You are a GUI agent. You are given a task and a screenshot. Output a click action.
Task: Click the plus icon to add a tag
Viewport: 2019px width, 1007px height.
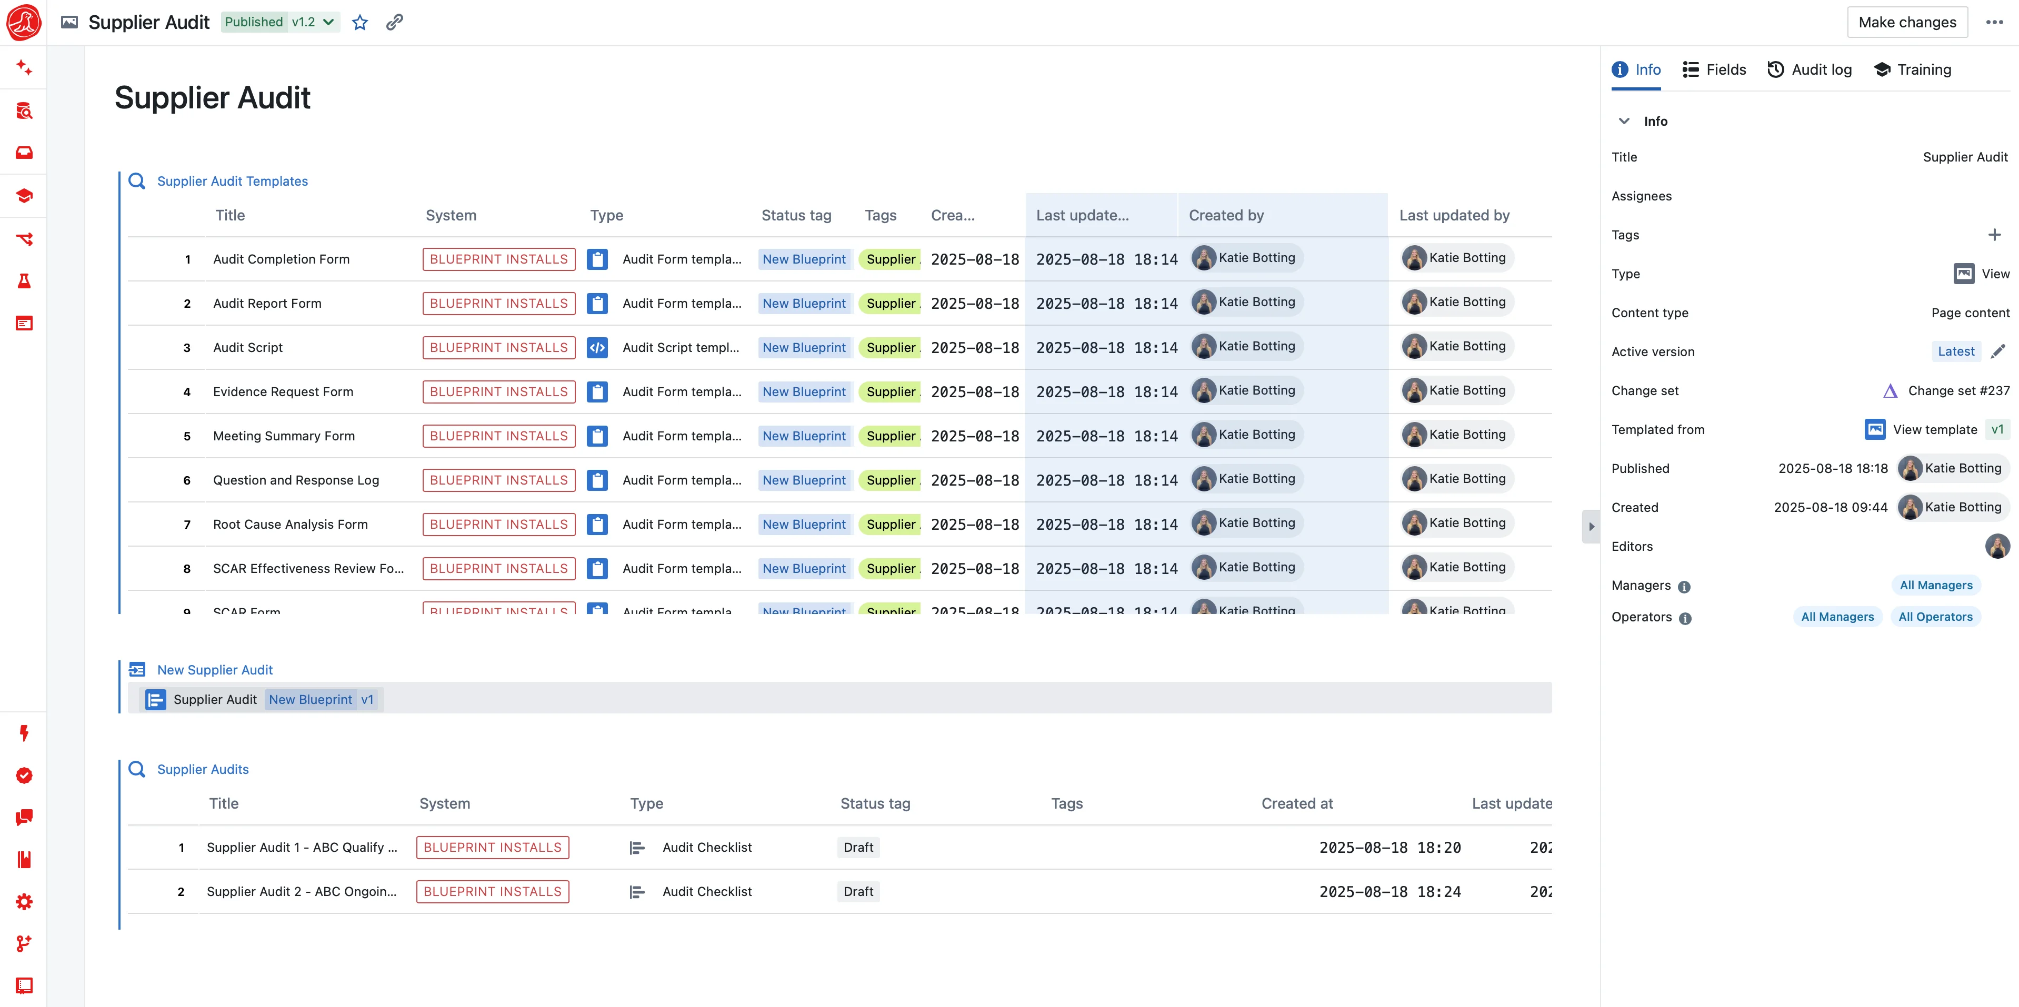(x=1995, y=234)
